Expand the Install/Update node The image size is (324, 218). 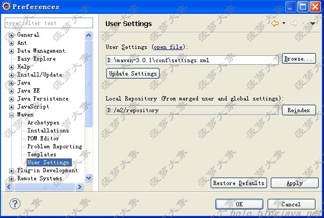point(11,75)
